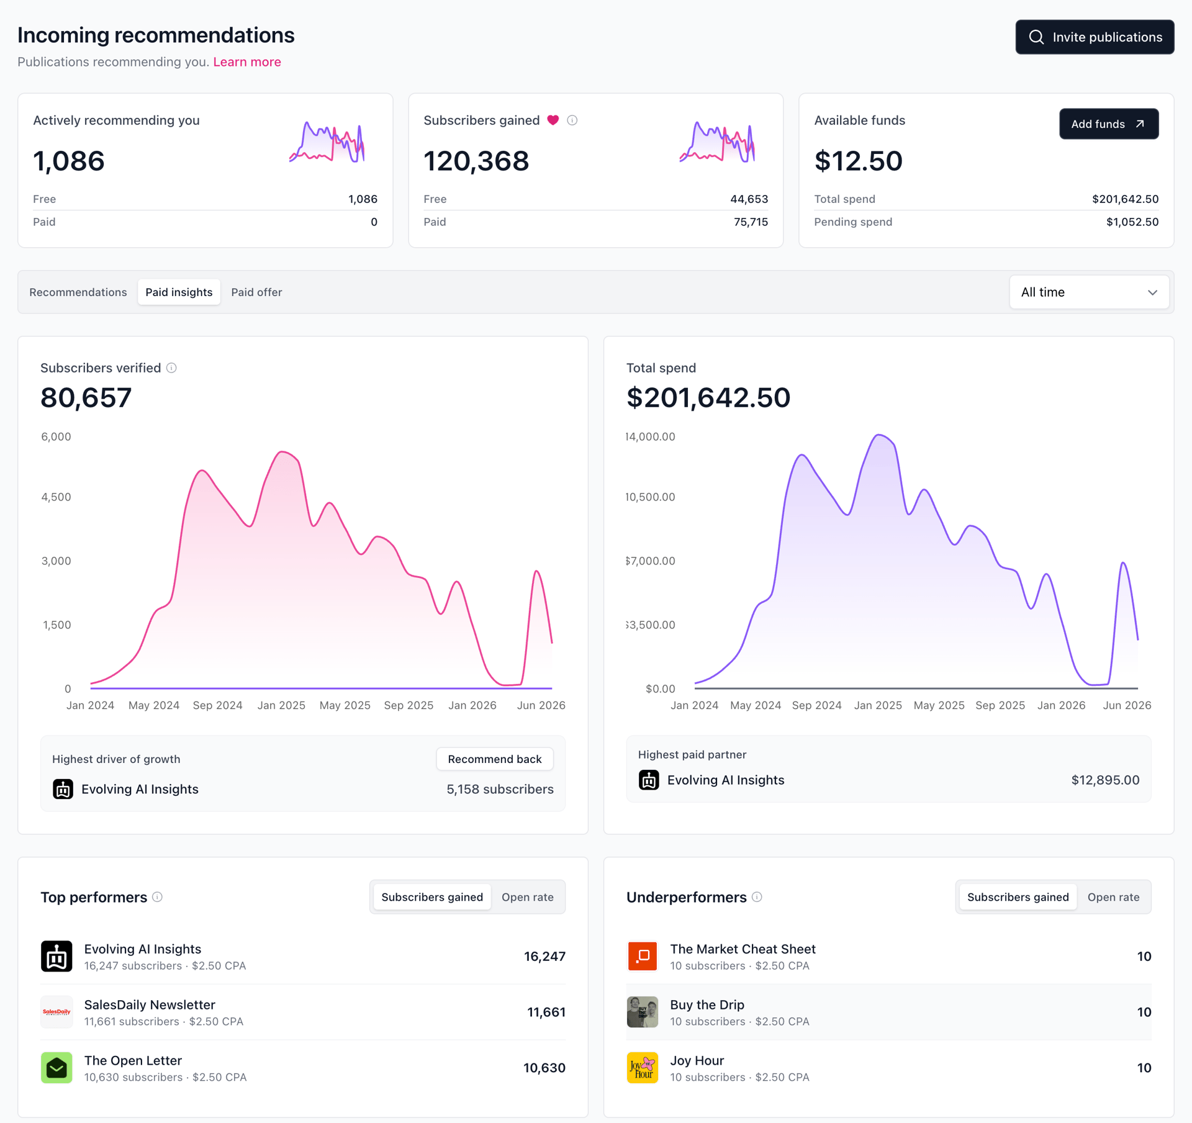Click The Open Letter green envelope icon
Viewport: 1192px width, 1123px height.
(x=56, y=1068)
